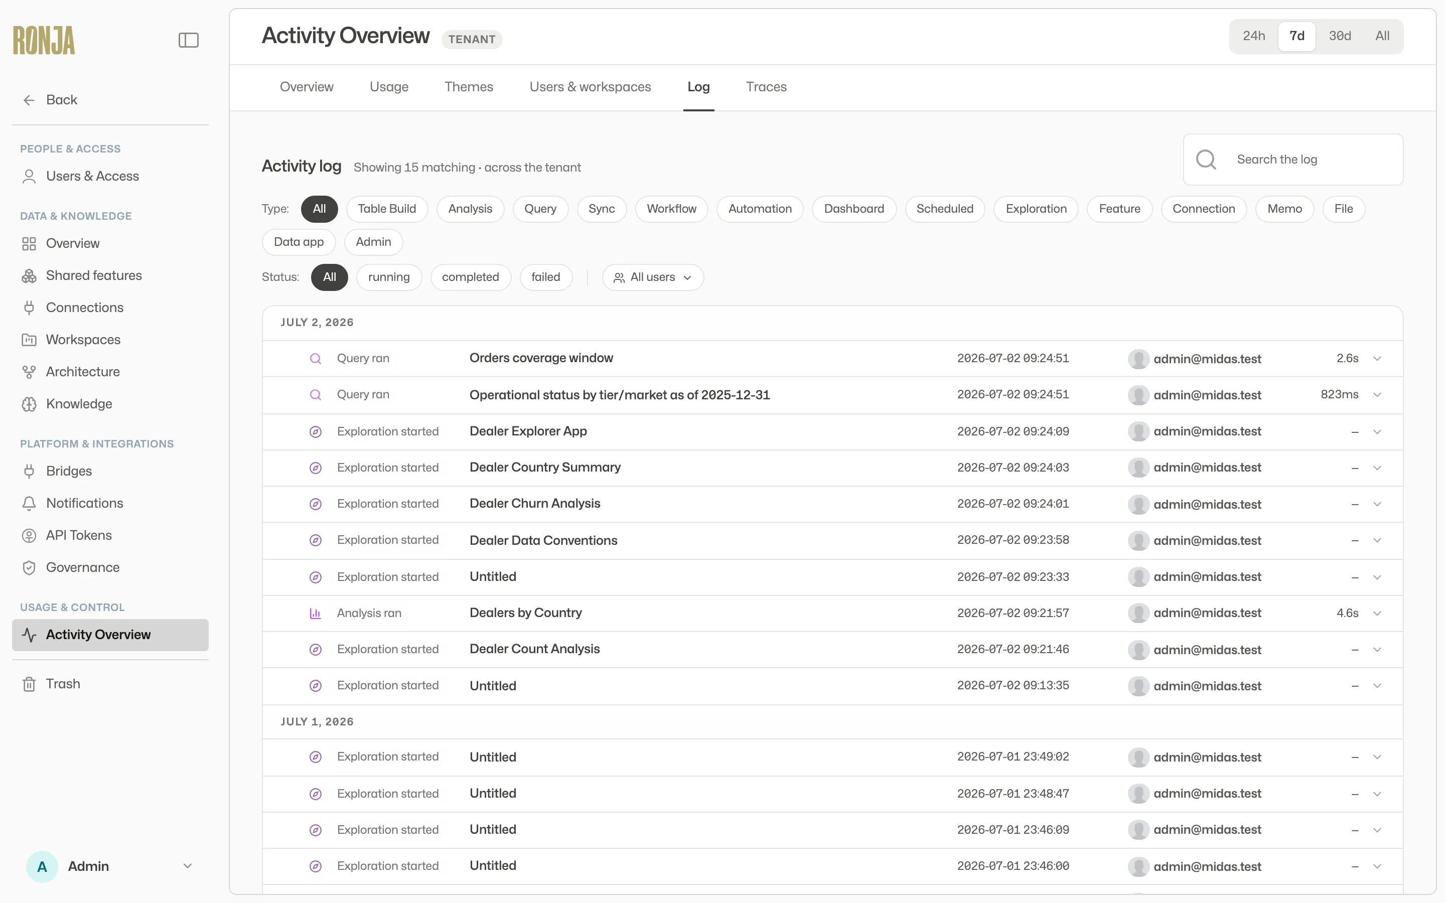Select the 30d time range
Image resolution: width=1445 pixels, height=903 pixels.
[1339, 36]
